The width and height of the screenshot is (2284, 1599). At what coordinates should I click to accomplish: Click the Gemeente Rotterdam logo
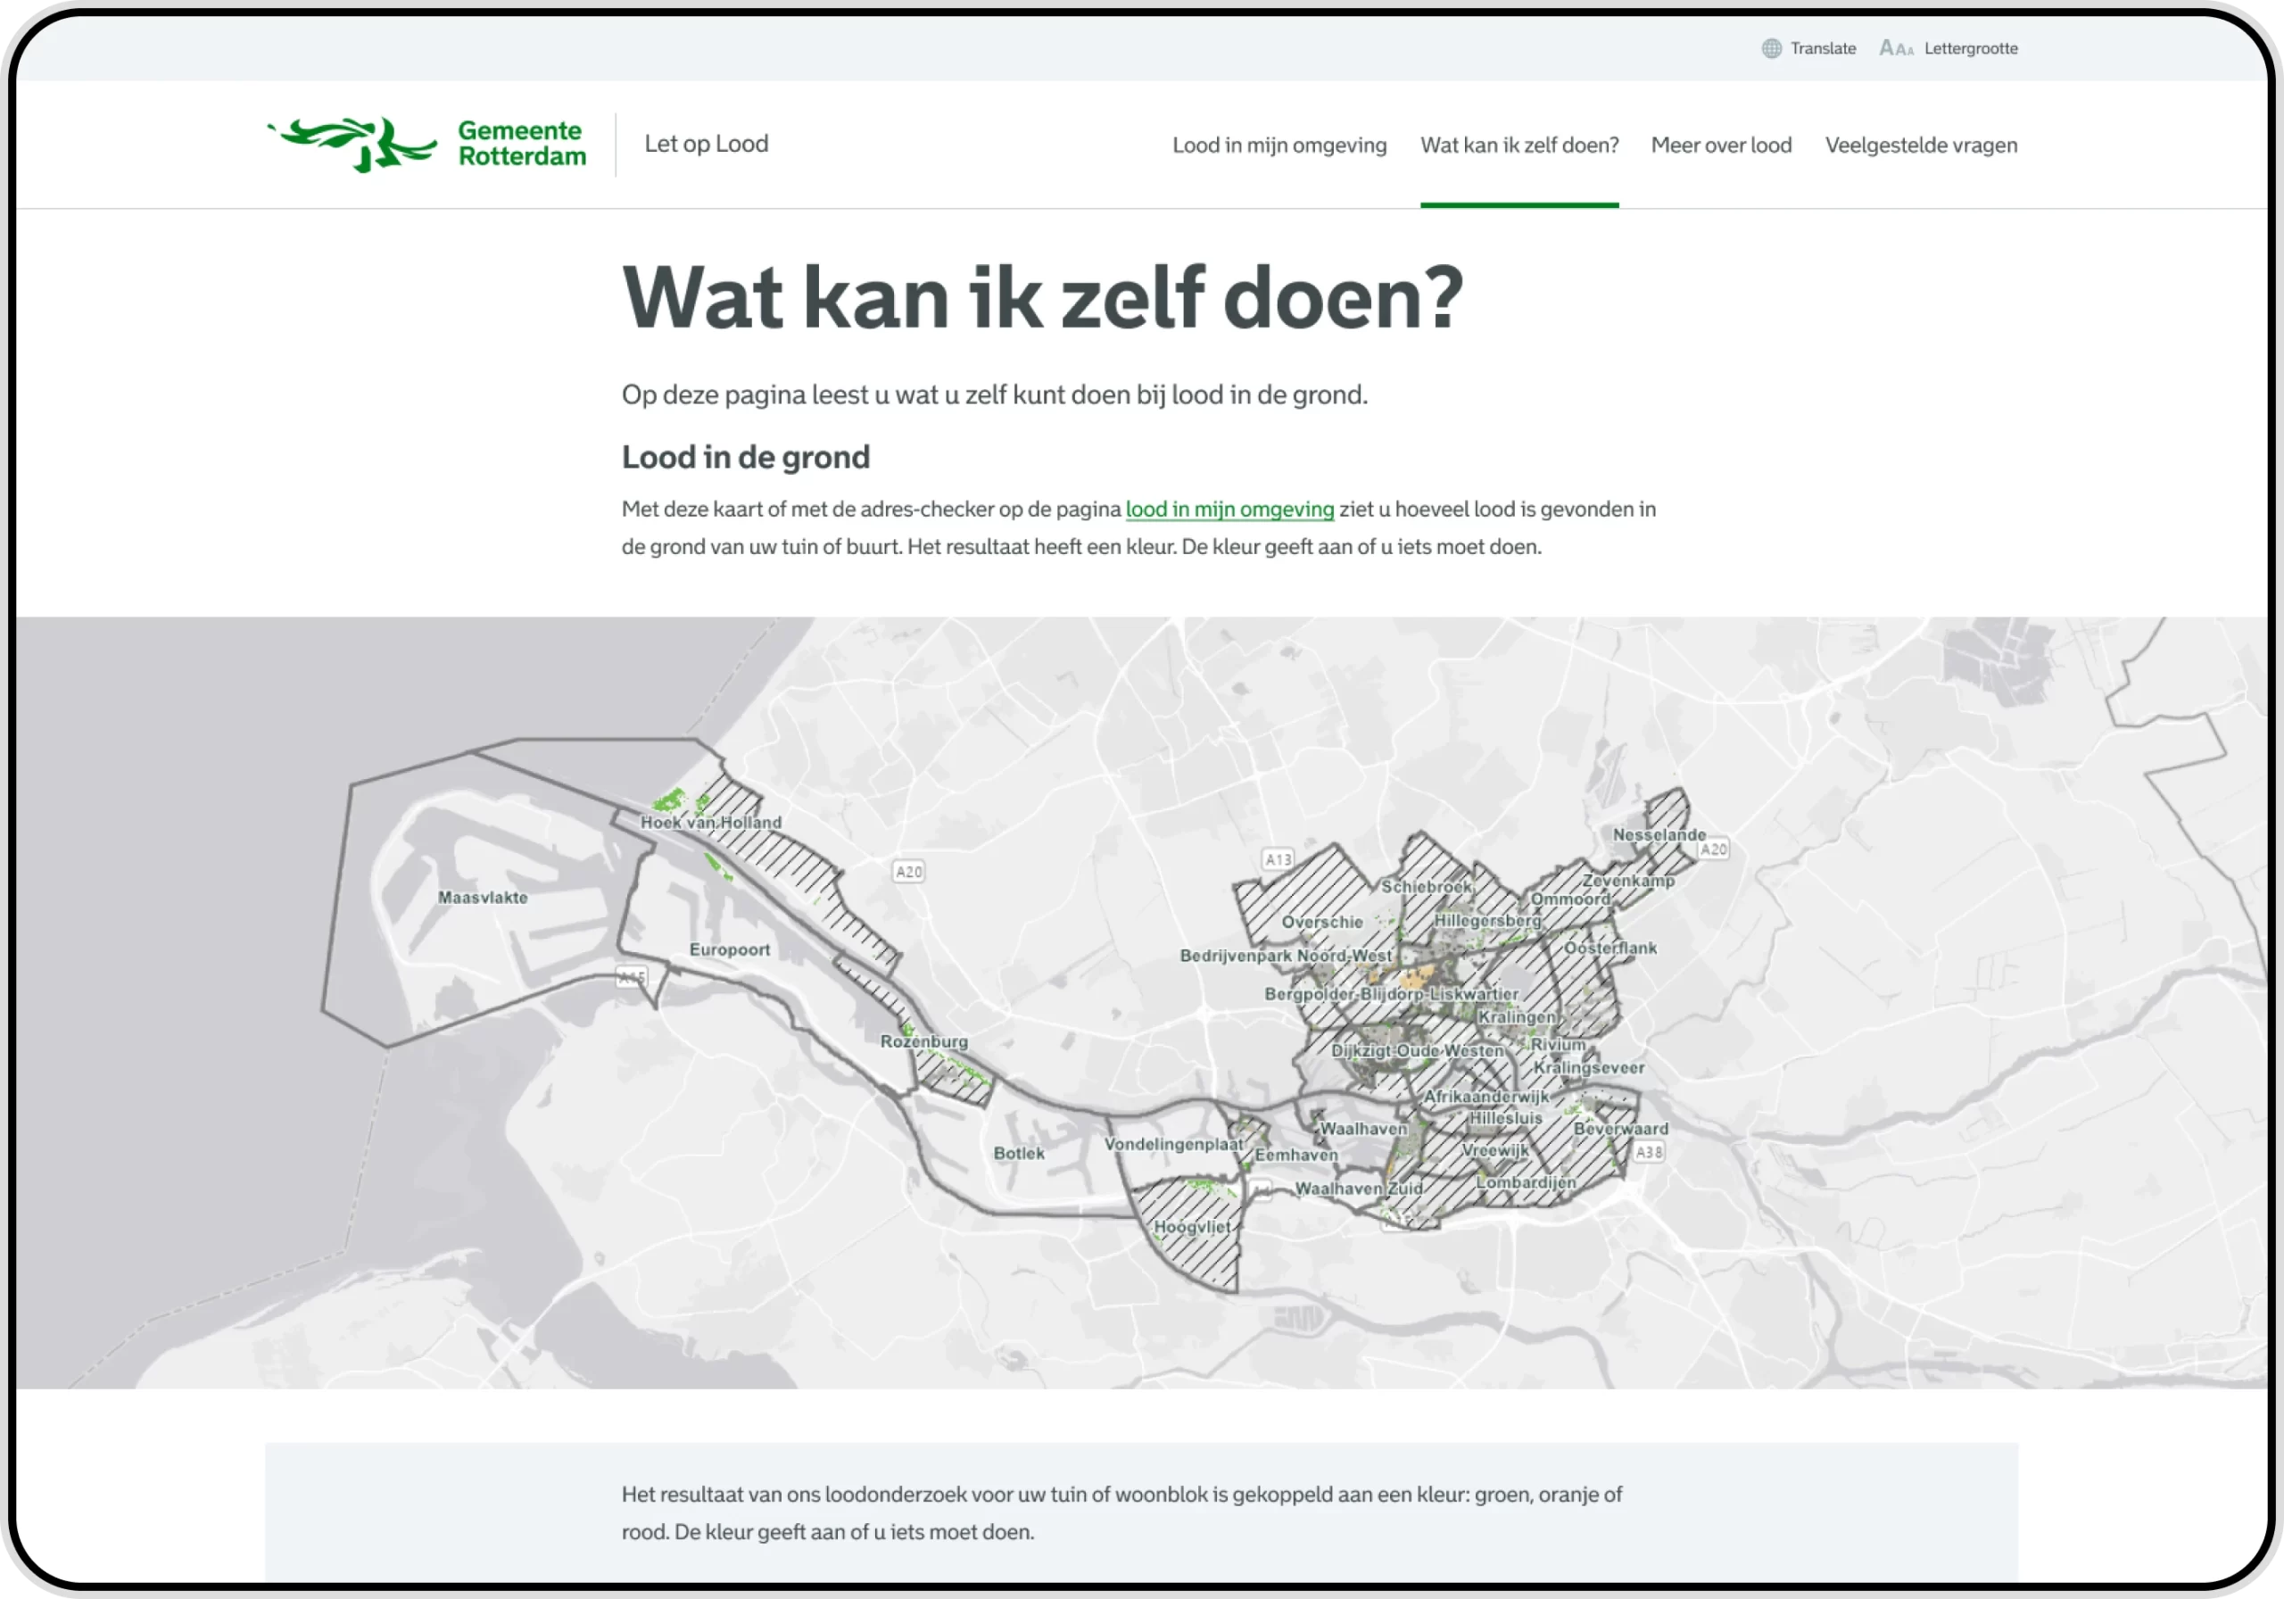426,144
